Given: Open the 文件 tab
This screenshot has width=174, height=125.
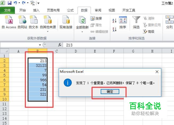Looking at the screenshot, I should coord(7,10).
